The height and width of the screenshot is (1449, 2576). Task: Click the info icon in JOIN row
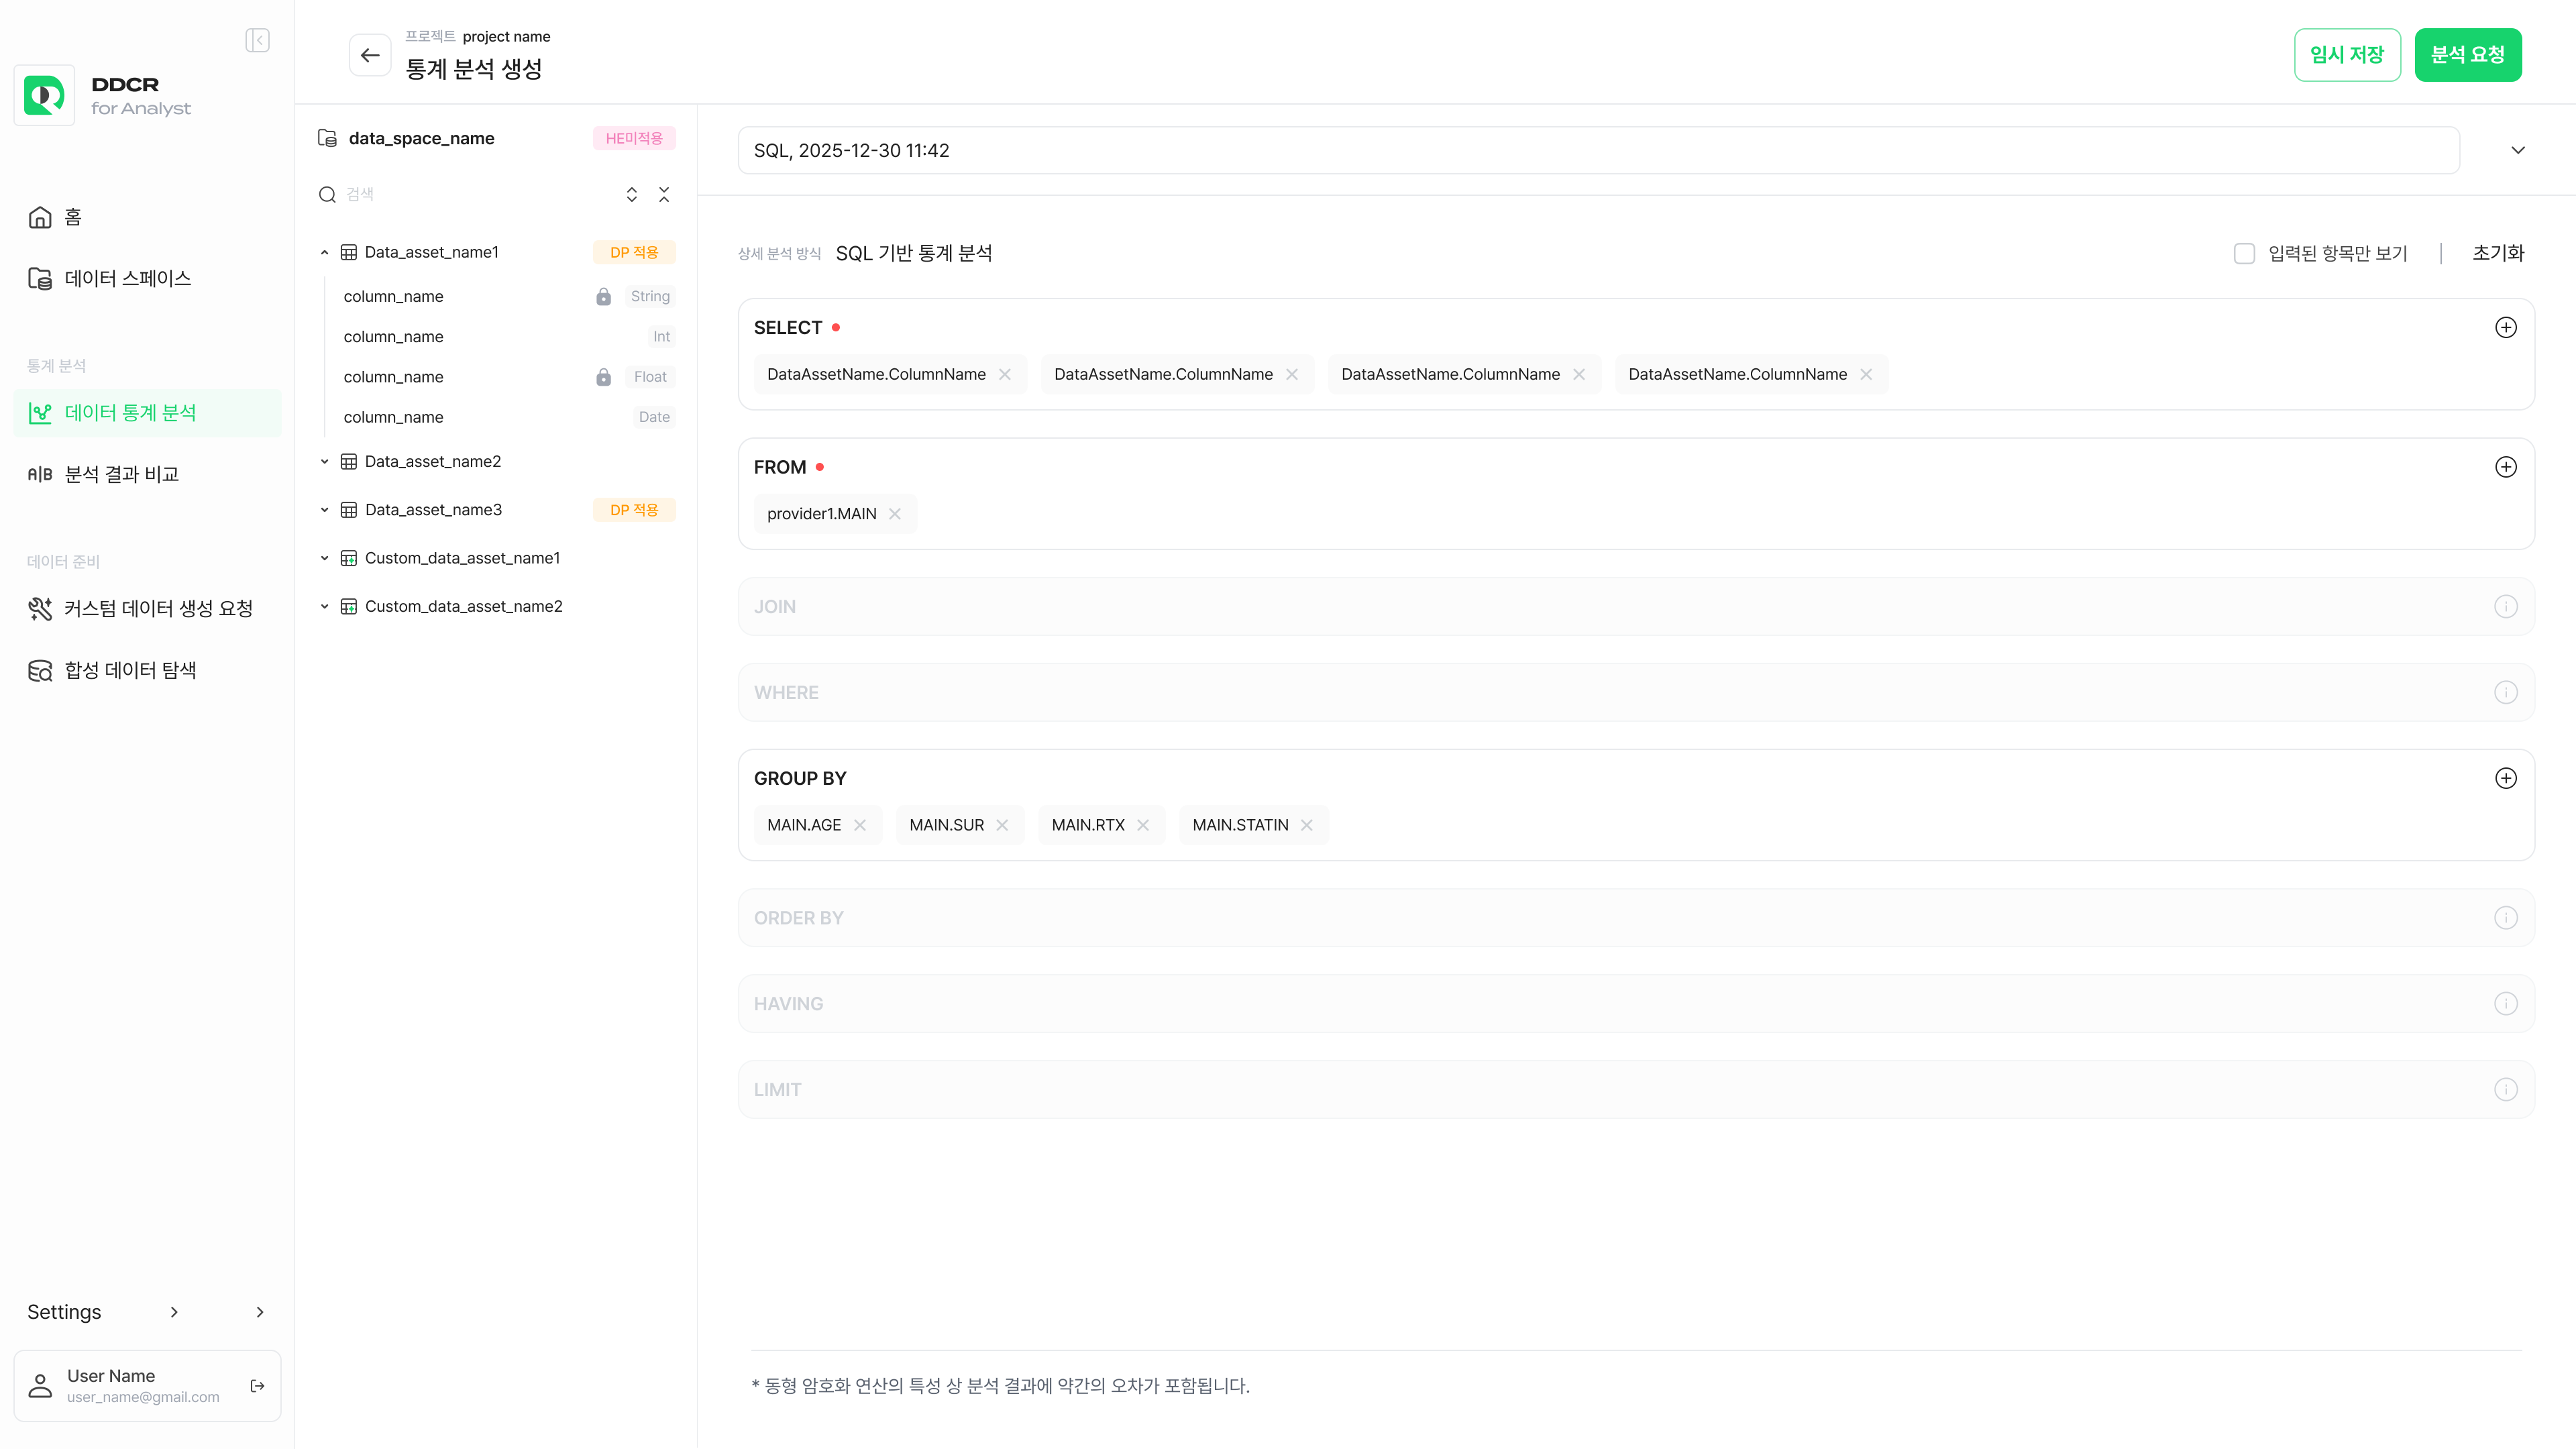(2505, 607)
